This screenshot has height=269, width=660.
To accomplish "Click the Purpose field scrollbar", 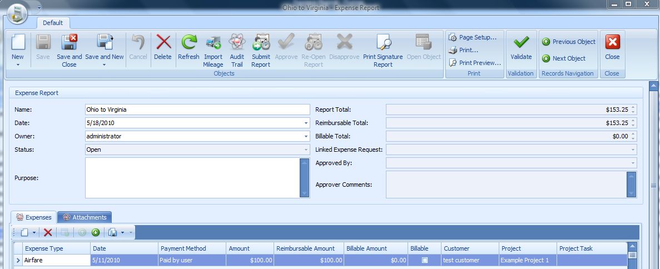I will tap(305, 178).
